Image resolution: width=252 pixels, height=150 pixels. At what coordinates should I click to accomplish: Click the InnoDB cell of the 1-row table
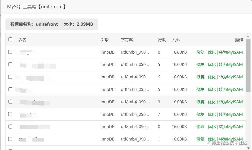click(x=107, y=139)
